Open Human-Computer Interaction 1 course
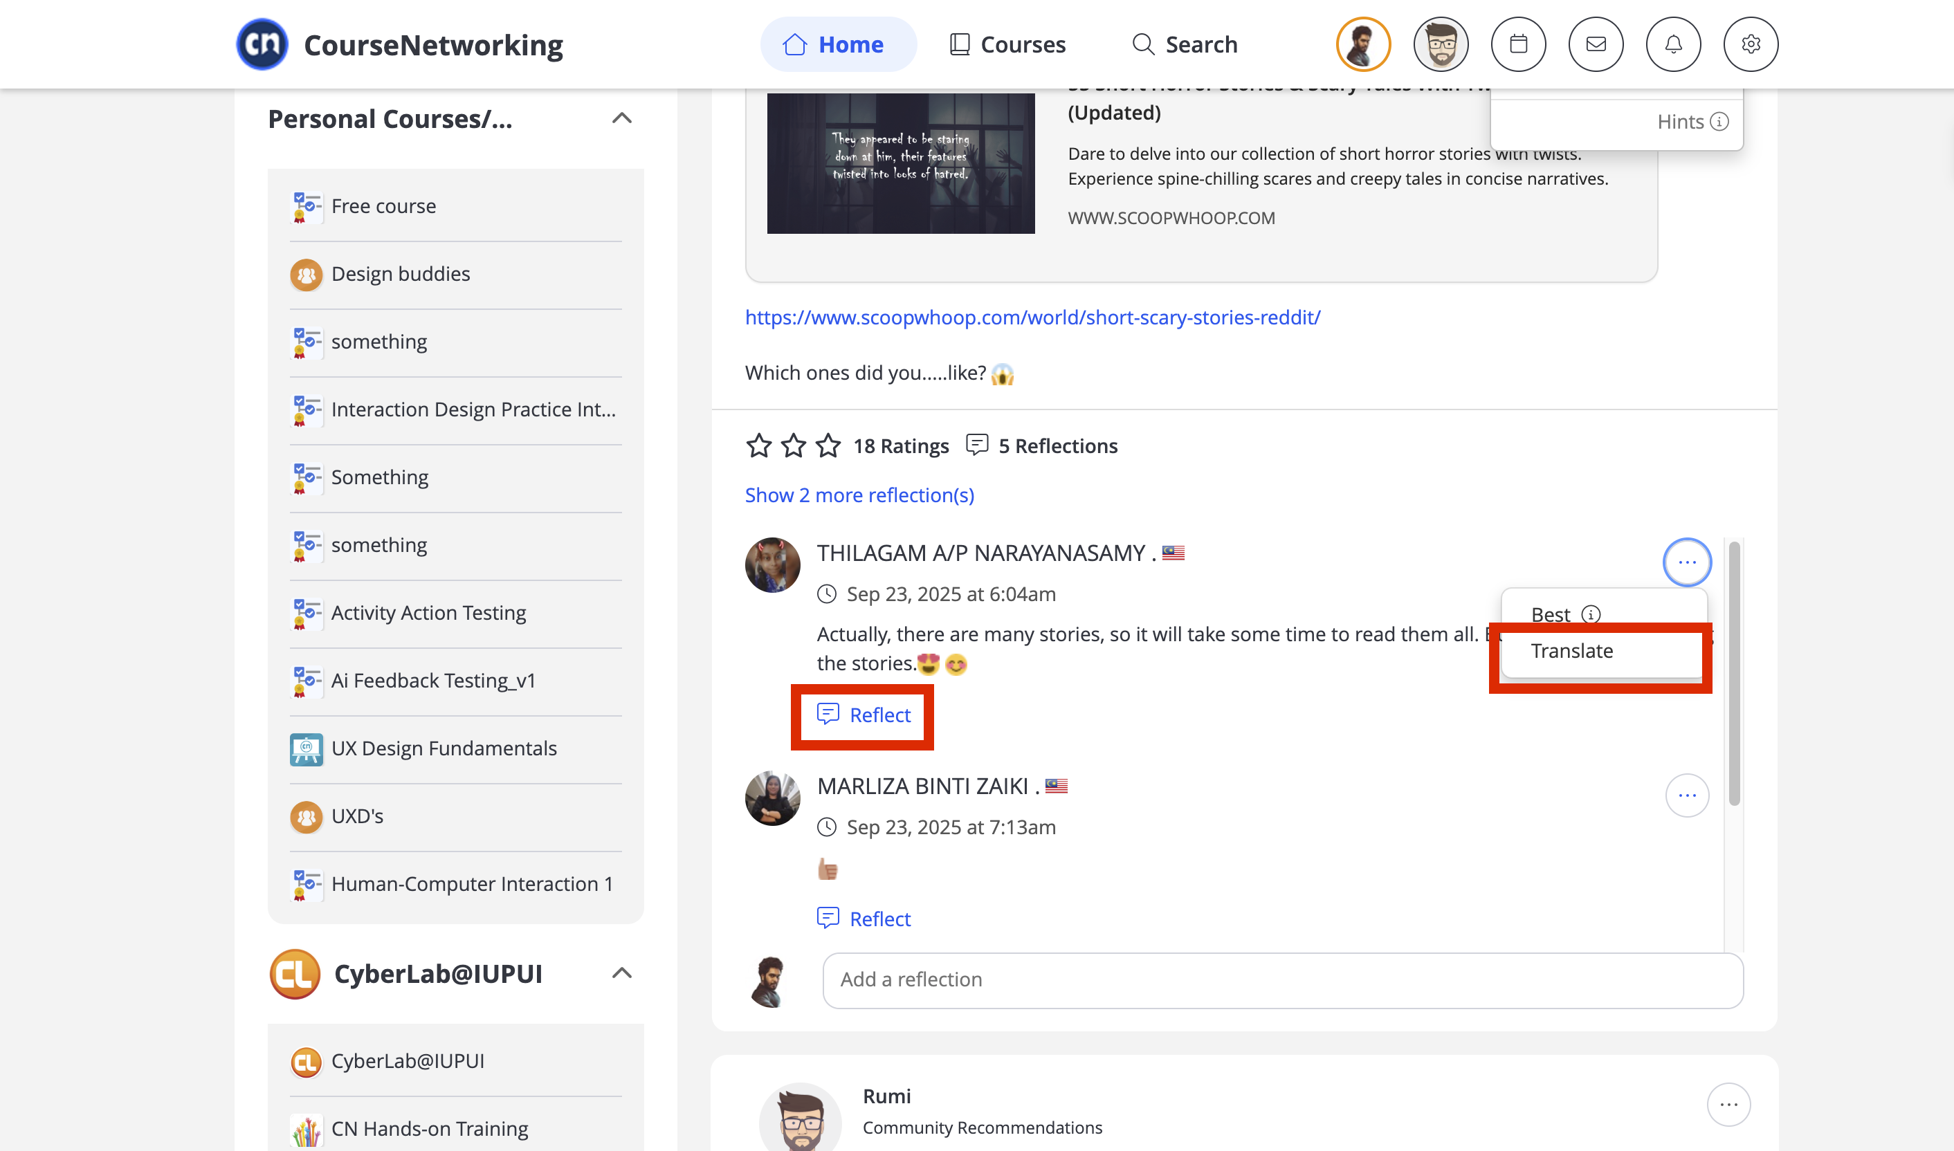 456,885
